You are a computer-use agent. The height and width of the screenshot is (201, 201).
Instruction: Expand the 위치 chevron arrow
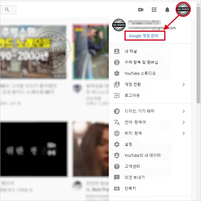coord(184,133)
